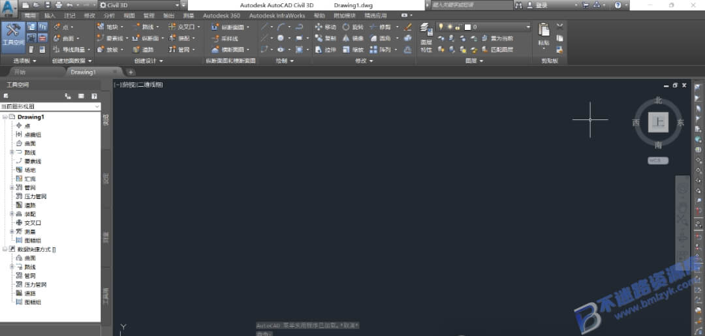Select the 旋转 Rotate tool
The image size is (705, 336).
pyautogui.click(x=353, y=27)
